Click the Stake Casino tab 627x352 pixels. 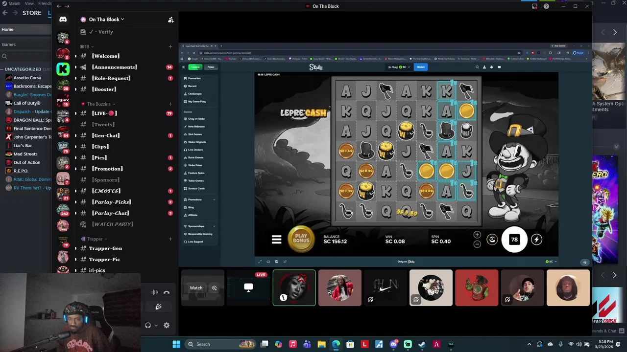coord(195,67)
